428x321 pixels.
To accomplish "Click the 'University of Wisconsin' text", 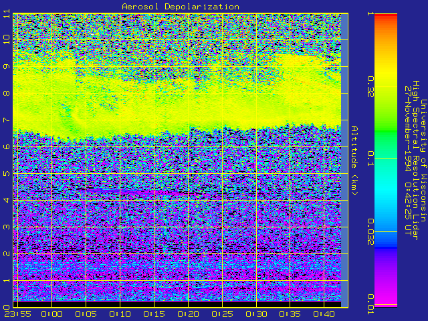I will coord(423,160).
